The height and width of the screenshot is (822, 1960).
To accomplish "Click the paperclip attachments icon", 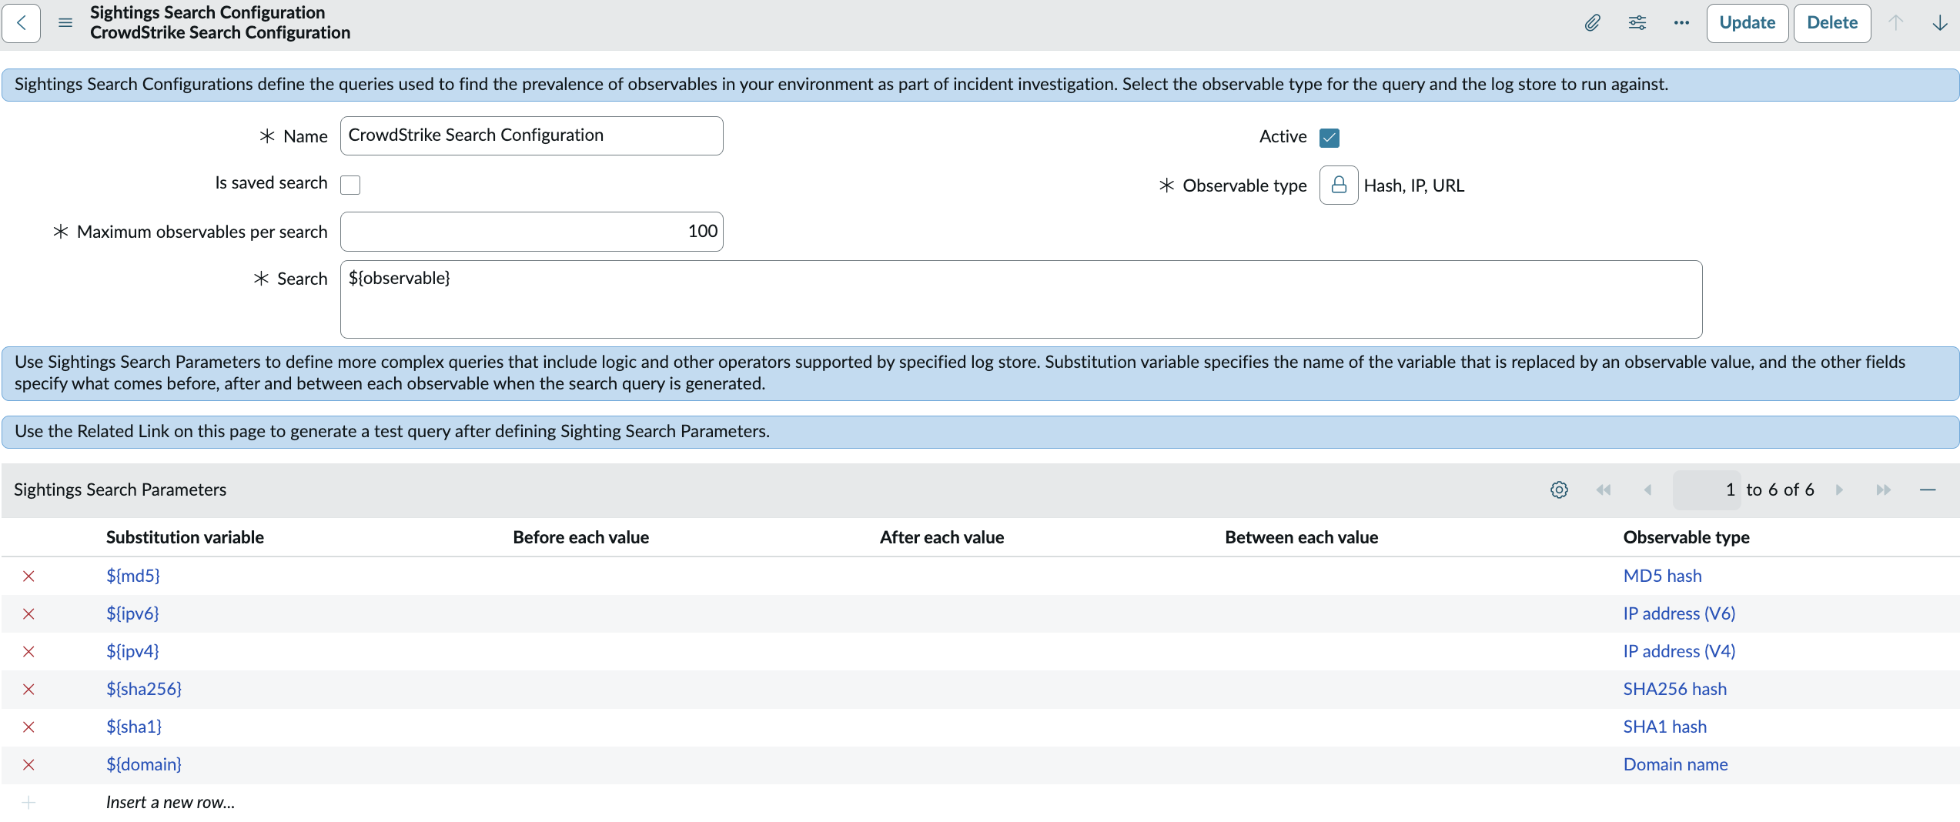I will [1592, 23].
